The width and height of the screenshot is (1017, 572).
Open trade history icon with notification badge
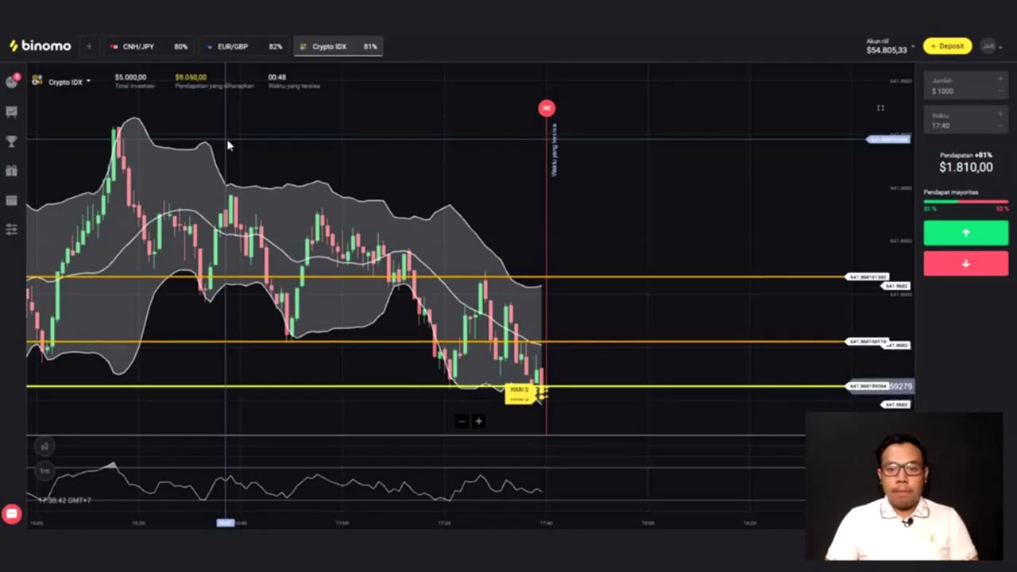click(x=12, y=82)
